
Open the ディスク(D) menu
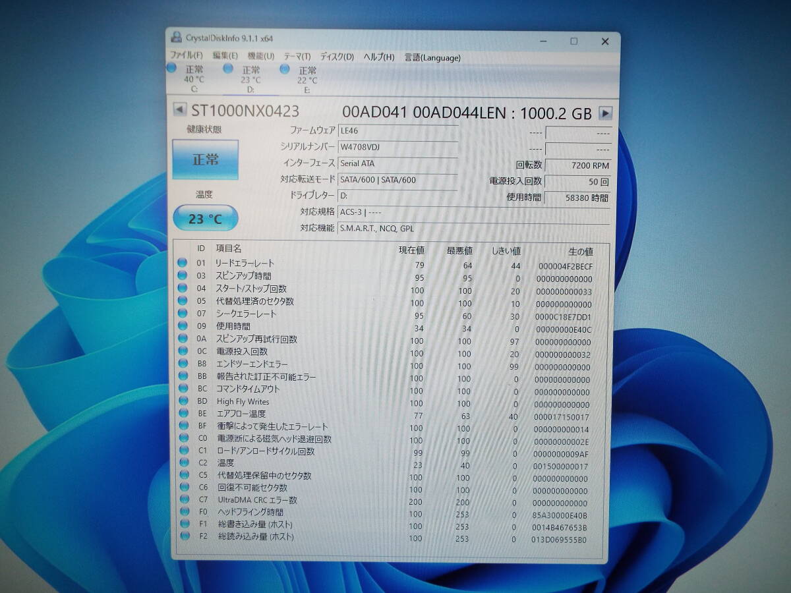point(337,57)
